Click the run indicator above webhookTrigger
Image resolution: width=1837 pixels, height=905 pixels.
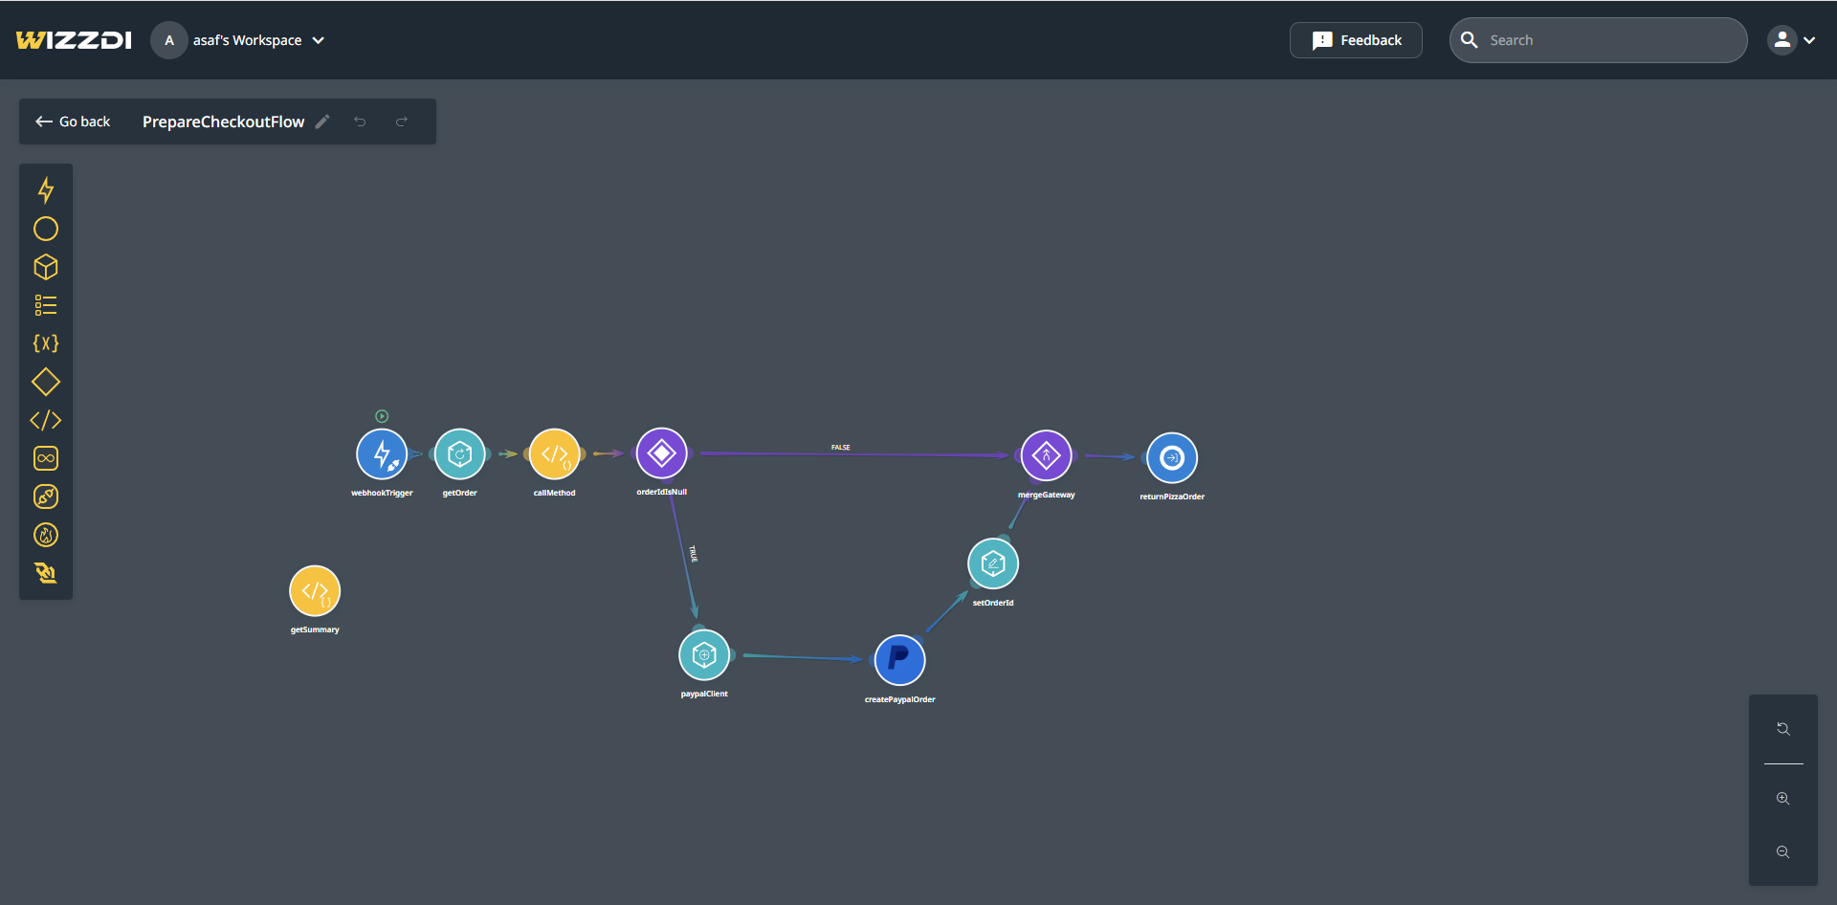pos(382,416)
